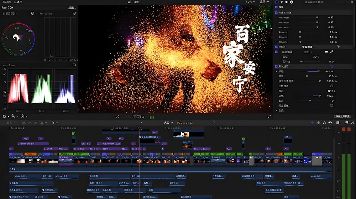Click the append clip edit icon
The image size is (356, 199).
coord(36,123)
